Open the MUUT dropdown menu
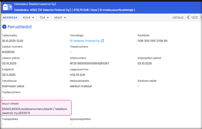The height and width of the screenshot is (129, 202). tap(60, 17)
